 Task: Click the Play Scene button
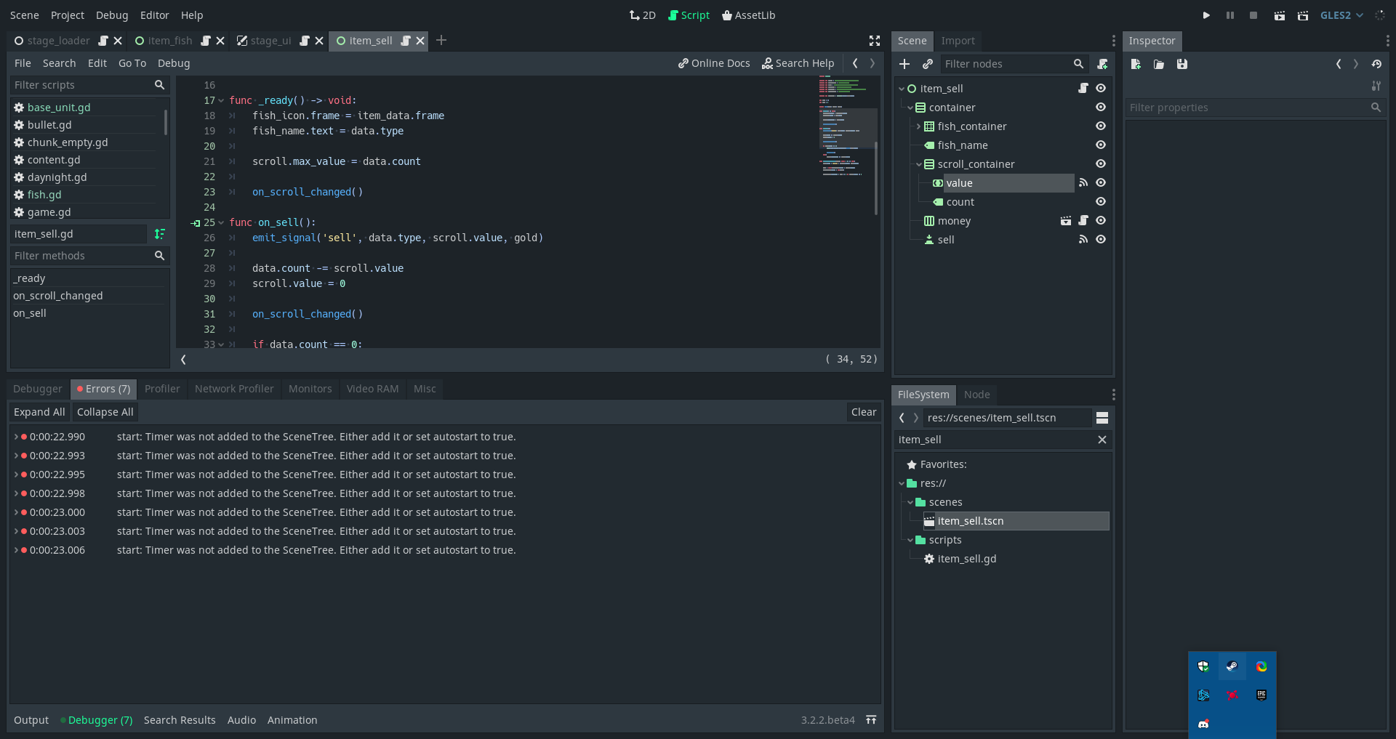pyautogui.click(x=1280, y=15)
